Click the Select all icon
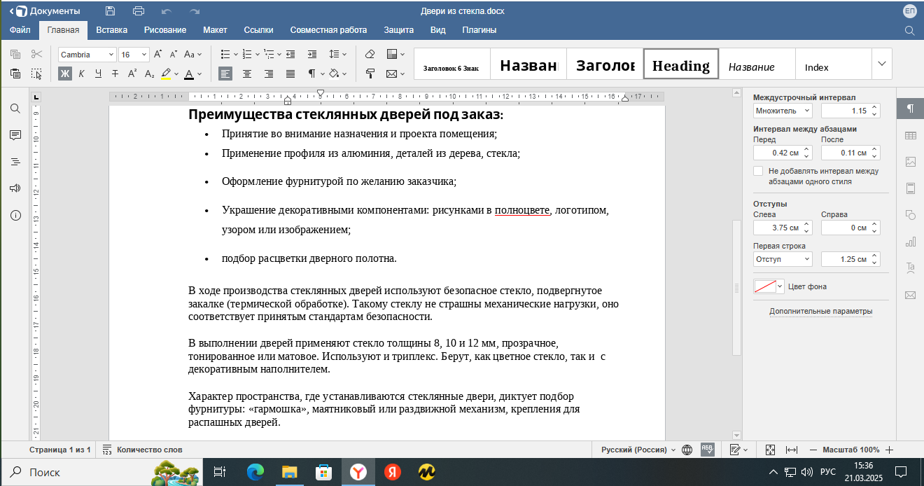The height and width of the screenshot is (486, 924). coord(36,74)
